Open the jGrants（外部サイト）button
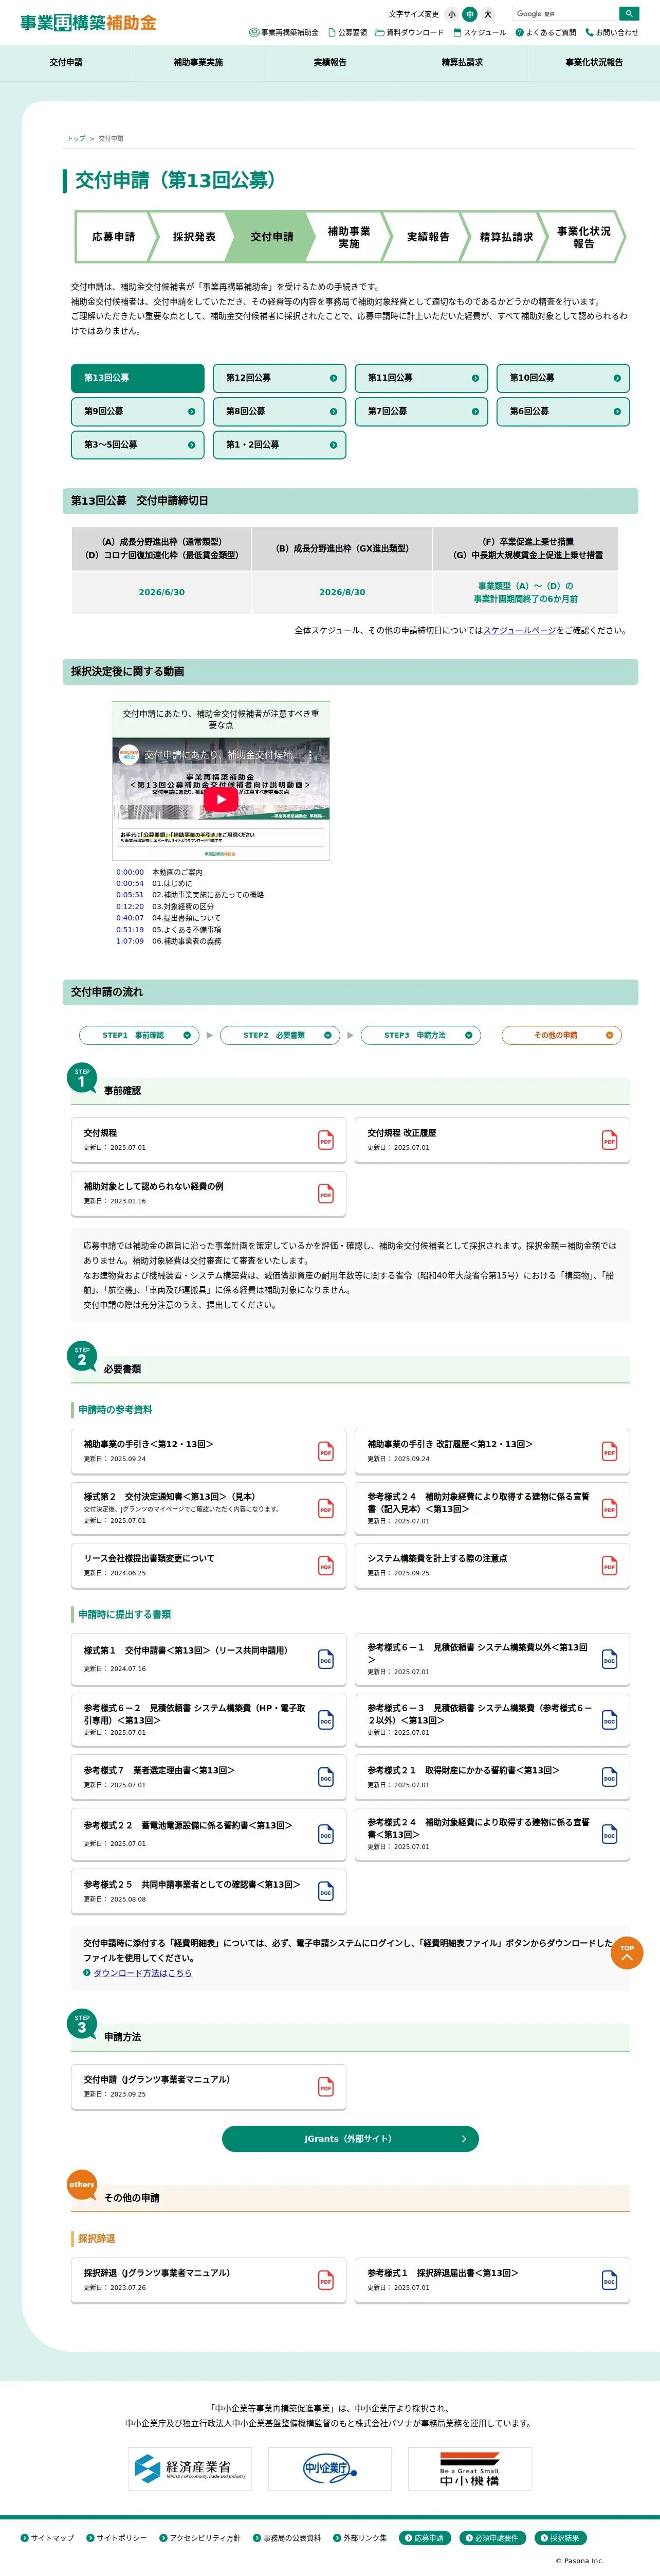The image size is (660, 2576). coord(350,2138)
